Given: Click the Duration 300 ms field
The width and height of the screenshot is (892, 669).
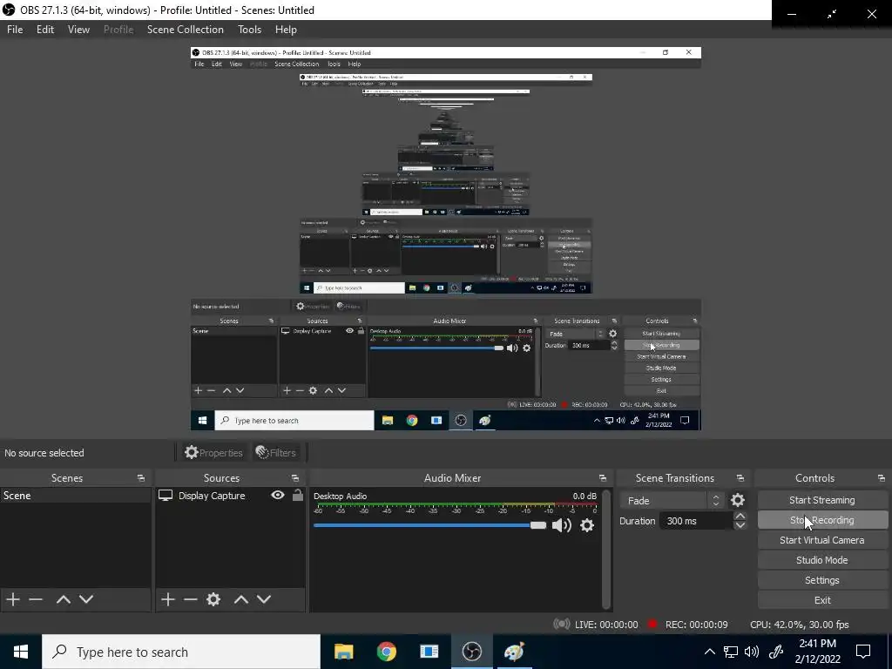Looking at the screenshot, I should click(696, 521).
